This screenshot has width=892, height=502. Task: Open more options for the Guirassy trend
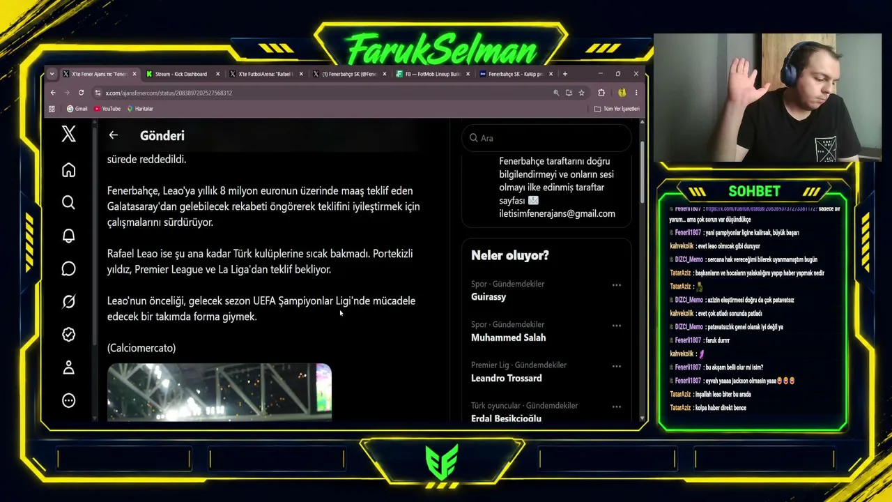pyautogui.click(x=616, y=285)
